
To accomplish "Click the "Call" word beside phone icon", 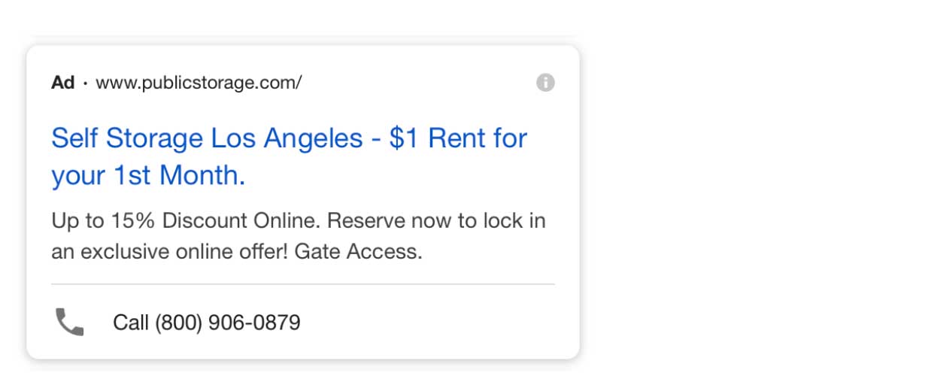I will [131, 323].
